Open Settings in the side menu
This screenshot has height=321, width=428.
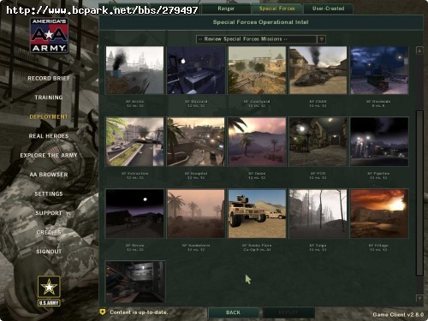[x=49, y=193]
